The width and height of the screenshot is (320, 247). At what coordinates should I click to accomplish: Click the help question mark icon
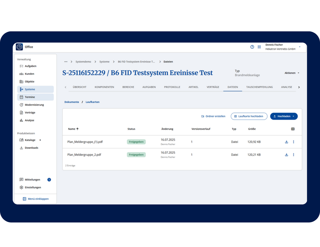click(x=252, y=47)
